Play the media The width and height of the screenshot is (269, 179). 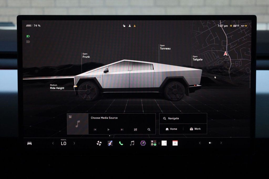108,130
